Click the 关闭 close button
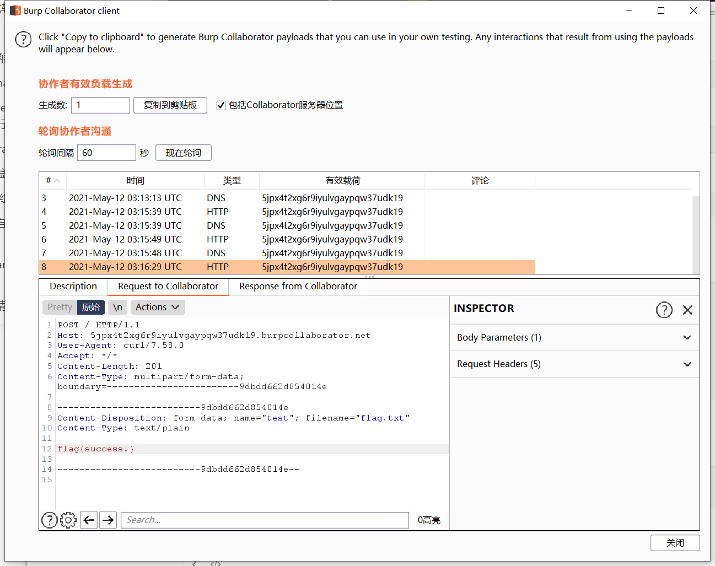This screenshot has width=715, height=566. click(675, 543)
